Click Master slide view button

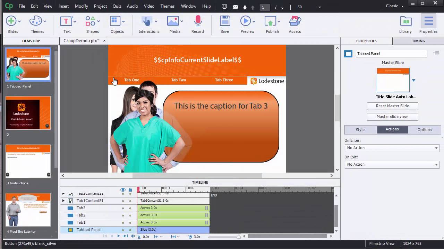click(392, 117)
